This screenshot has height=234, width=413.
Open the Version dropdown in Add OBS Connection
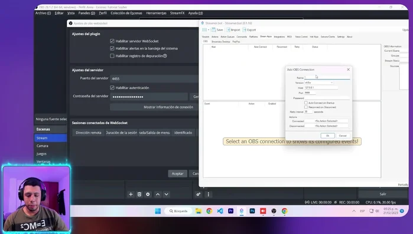(319, 83)
